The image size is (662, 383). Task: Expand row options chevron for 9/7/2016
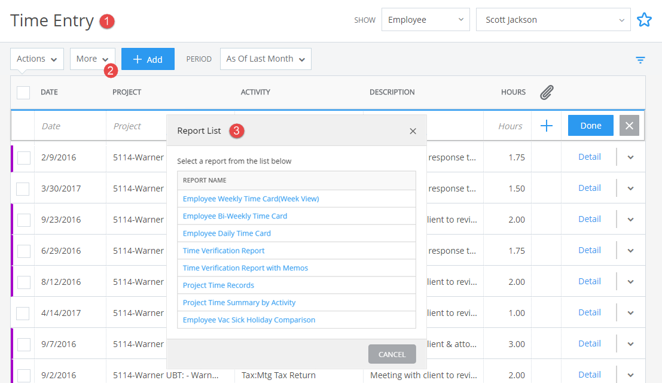click(630, 344)
